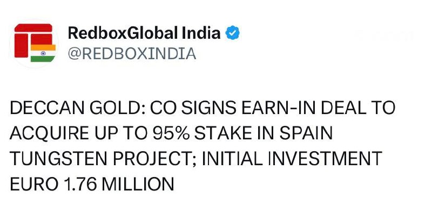Viewport: 432px width, 205px height.
Task: Open the @REDBOXINDIA handle link
Action: 132,54
